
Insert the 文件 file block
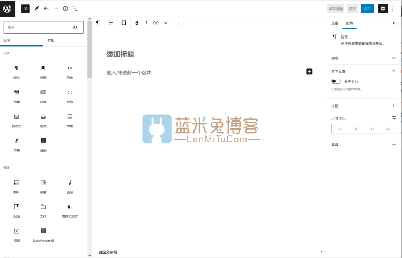[43, 211]
